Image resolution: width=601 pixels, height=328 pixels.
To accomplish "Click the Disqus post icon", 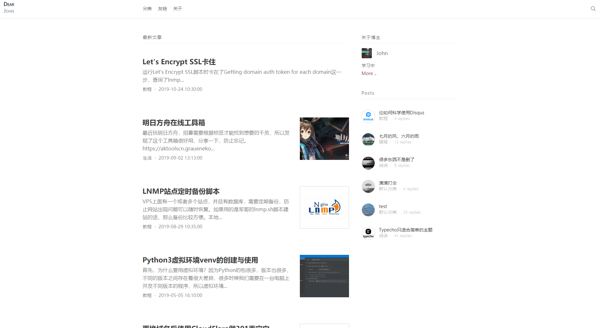I will pyautogui.click(x=368, y=116).
